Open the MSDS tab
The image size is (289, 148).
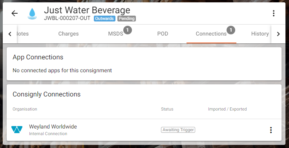click(115, 34)
